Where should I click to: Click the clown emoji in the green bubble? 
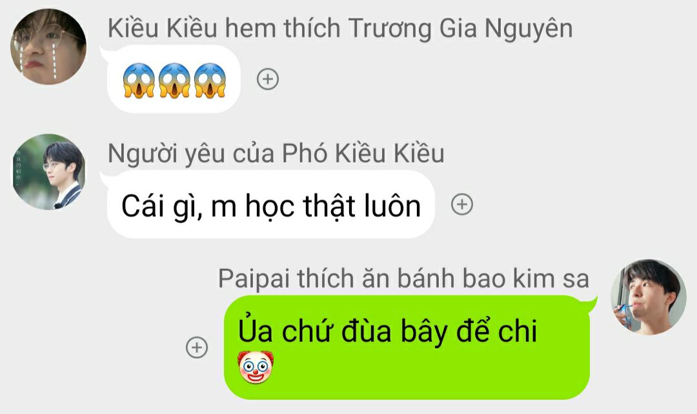[x=256, y=367]
